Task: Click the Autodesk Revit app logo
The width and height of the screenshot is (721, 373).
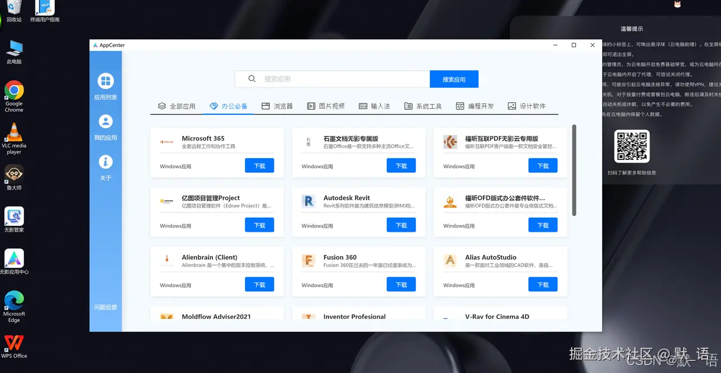Action: tap(308, 202)
